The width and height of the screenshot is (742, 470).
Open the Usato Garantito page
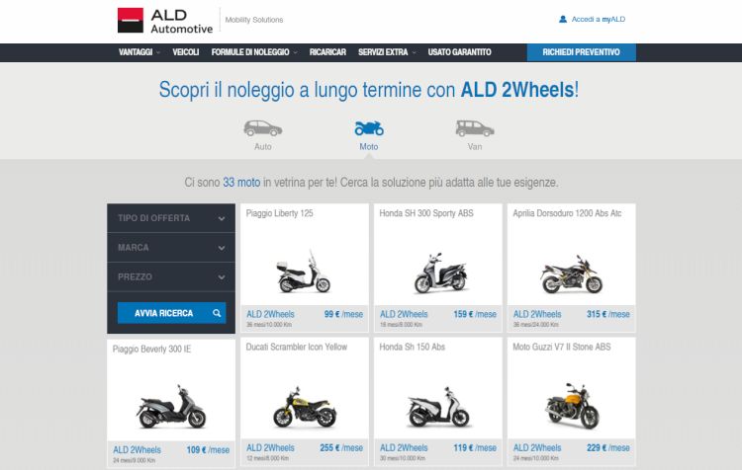click(x=459, y=52)
